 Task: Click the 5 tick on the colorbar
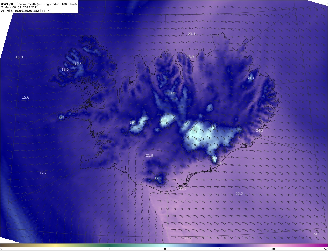click(109, 249)
